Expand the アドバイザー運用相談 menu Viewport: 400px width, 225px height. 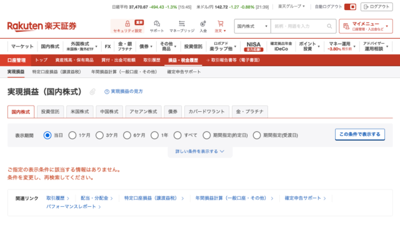(376, 46)
